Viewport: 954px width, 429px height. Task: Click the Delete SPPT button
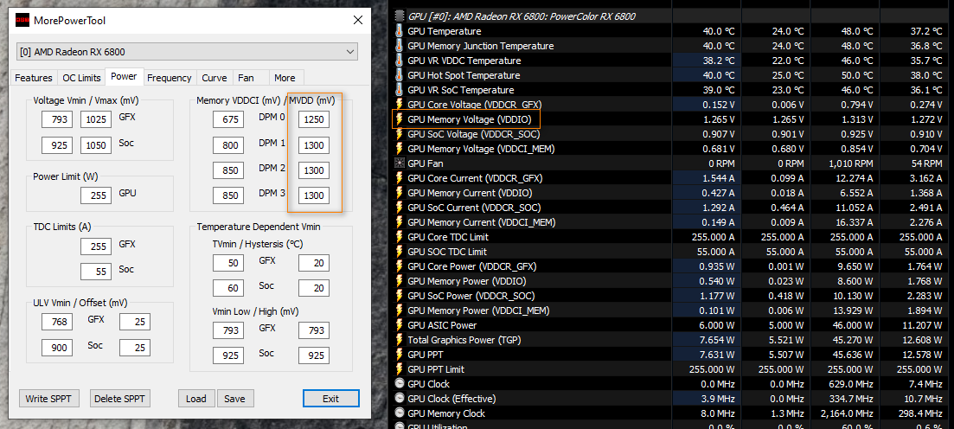120,399
